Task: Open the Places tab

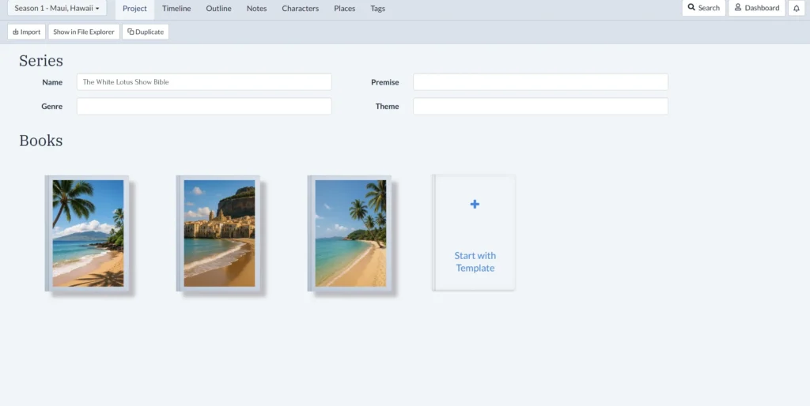Action: pos(345,9)
